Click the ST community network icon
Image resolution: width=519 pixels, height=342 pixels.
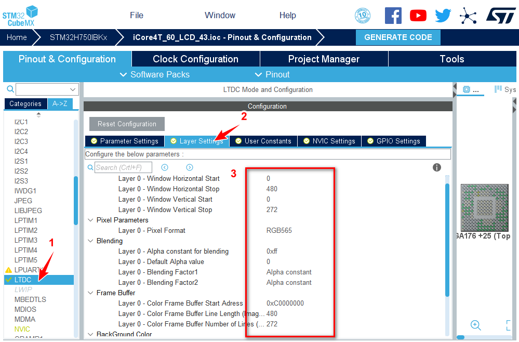click(x=468, y=16)
